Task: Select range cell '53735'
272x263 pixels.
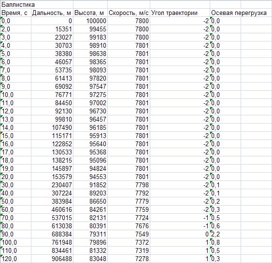Action: 52,70
